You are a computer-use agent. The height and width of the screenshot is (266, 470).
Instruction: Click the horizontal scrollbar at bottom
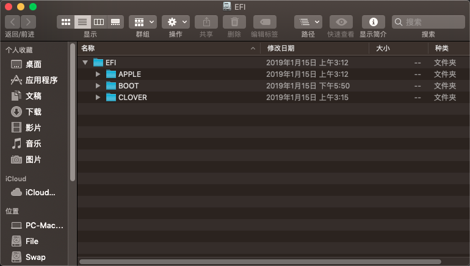(260, 262)
